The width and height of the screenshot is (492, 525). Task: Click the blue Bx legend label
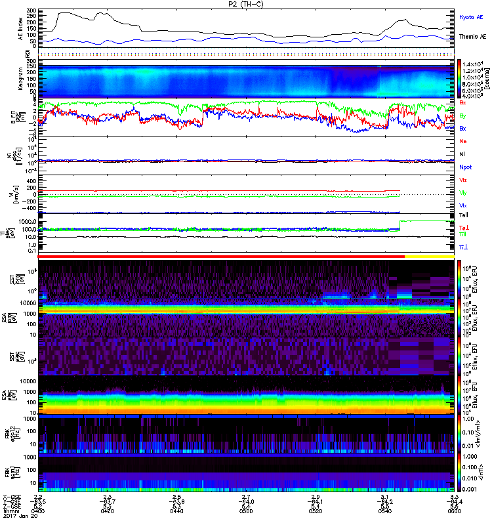tap(462, 129)
